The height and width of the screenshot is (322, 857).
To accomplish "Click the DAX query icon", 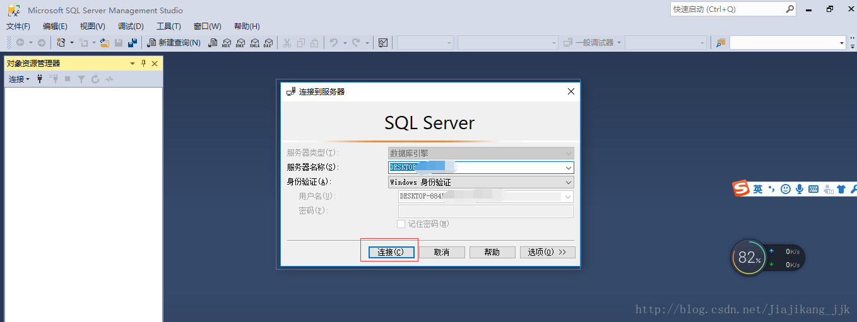I will [x=268, y=43].
